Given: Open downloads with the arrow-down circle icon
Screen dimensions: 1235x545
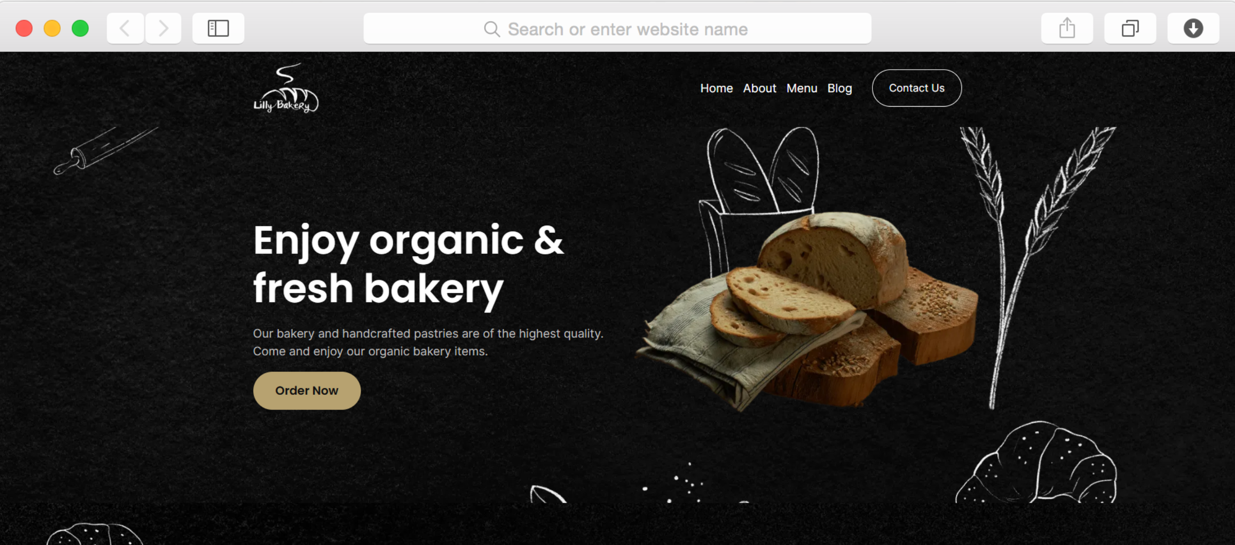Looking at the screenshot, I should coord(1193,28).
